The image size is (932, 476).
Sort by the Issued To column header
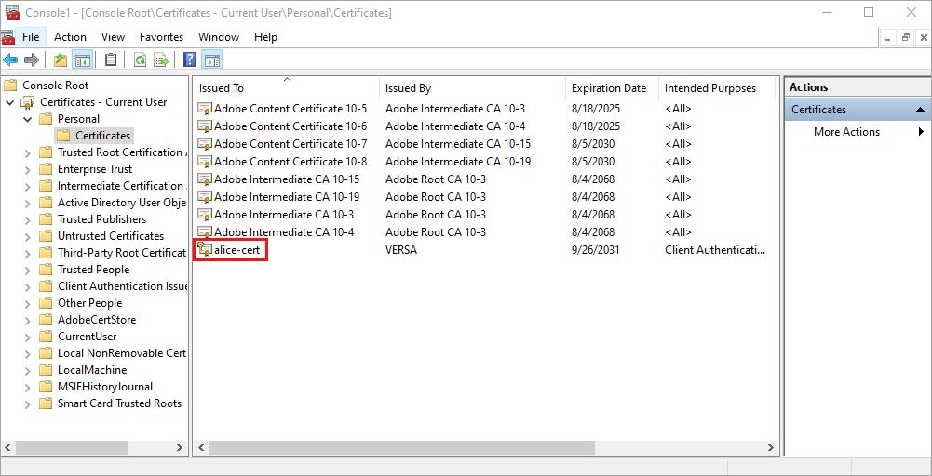(x=287, y=87)
